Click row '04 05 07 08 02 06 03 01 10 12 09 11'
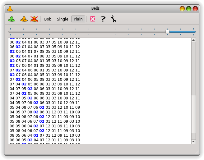Viewport: 204px width, 160px height. [x=45, y=103]
